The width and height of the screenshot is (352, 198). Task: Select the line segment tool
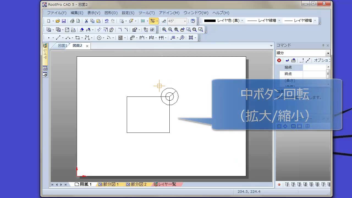point(58,38)
